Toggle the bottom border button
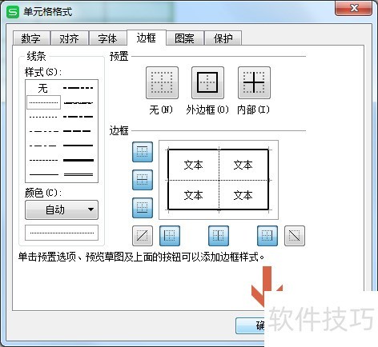 pos(143,208)
